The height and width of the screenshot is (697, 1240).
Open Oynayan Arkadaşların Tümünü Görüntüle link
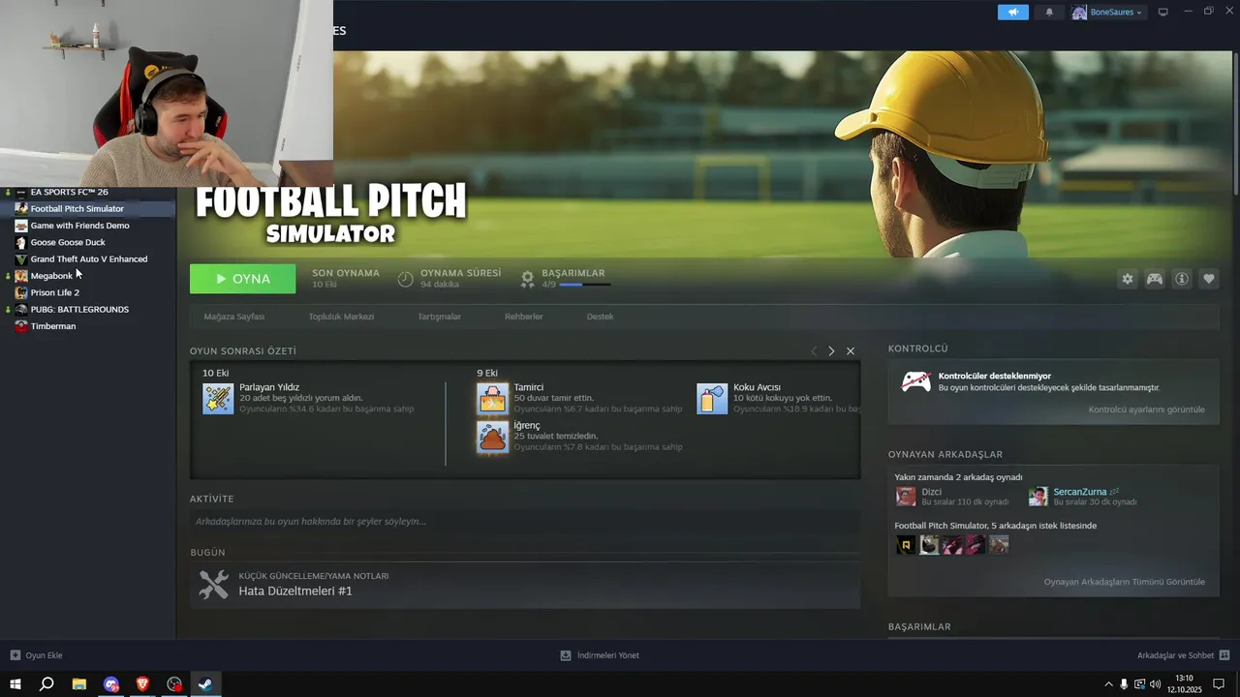click(1124, 582)
